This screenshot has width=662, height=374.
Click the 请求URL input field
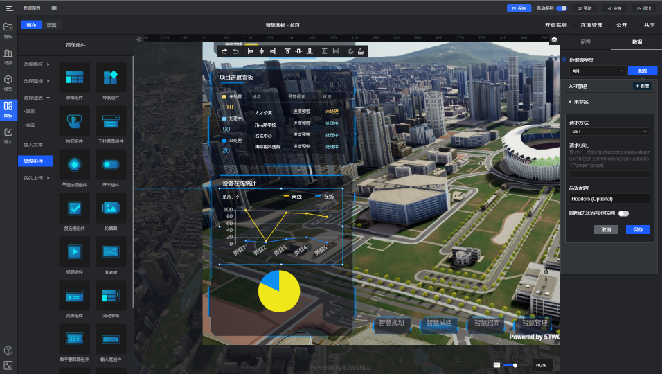coord(609,175)
